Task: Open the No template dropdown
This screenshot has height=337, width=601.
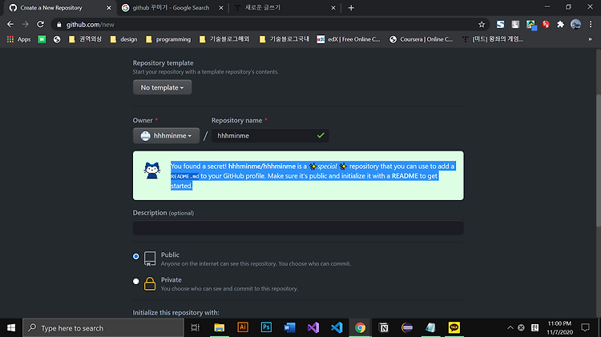Action: [162, 87]
